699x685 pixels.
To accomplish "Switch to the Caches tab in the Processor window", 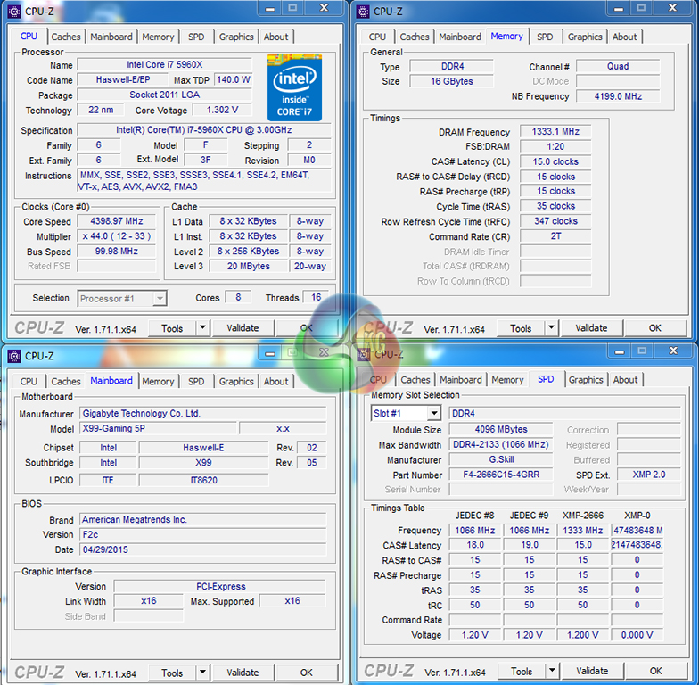I will pyautogui.click(x=66, y=37).
